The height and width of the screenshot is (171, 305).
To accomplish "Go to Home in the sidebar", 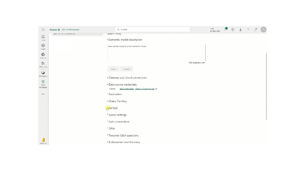I will [43, 37].
